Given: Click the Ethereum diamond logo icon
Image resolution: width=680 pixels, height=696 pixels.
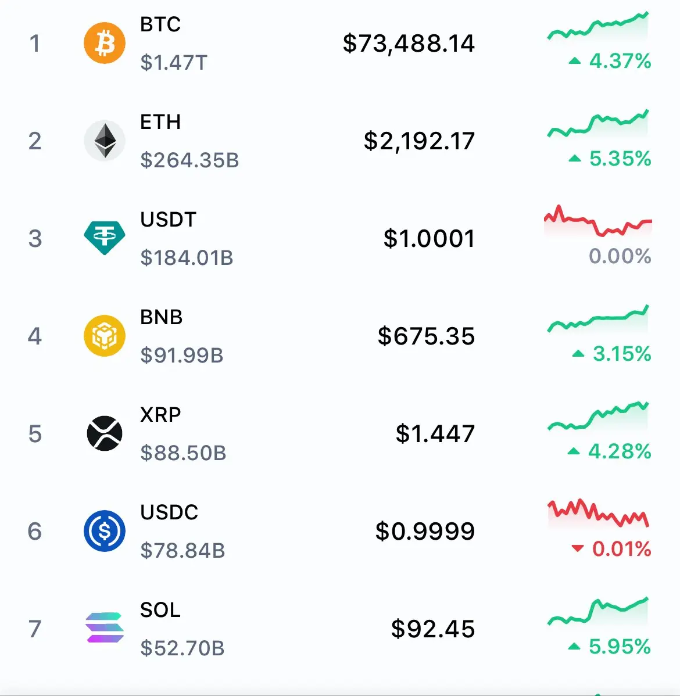Looking at the screenshot, I should click(105, 141).
